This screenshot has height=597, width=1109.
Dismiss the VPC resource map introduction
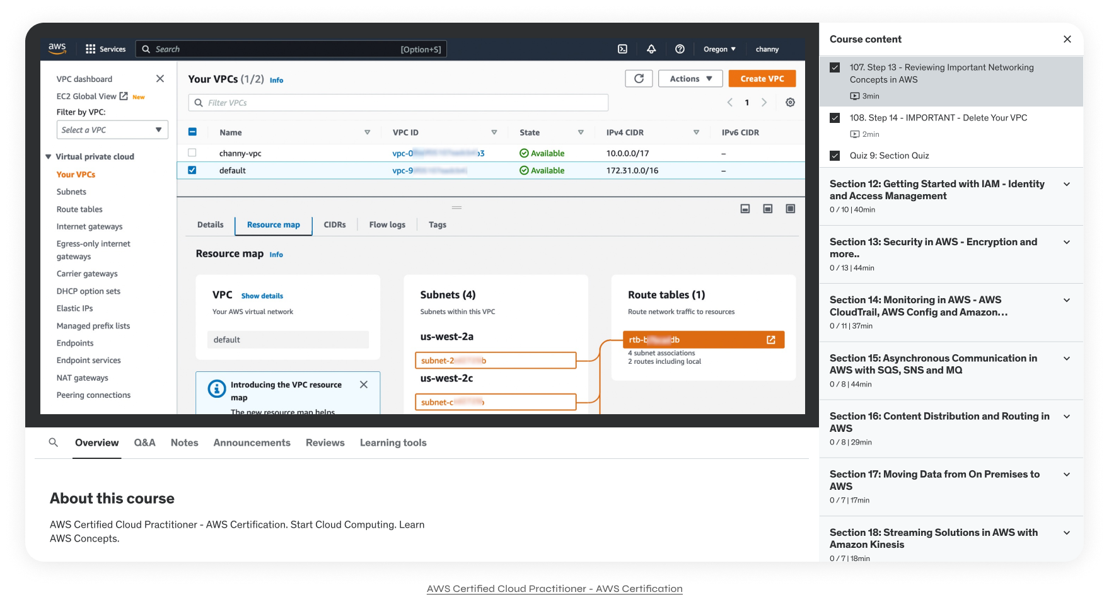point(364,385)
